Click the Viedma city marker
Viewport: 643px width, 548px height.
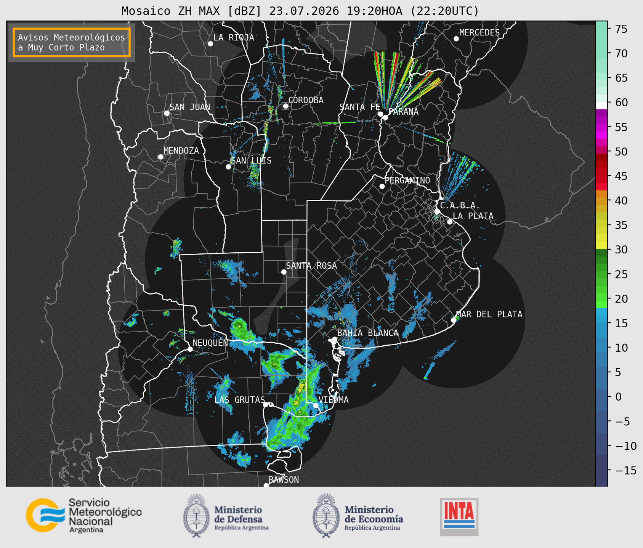(x=316, y=405)
